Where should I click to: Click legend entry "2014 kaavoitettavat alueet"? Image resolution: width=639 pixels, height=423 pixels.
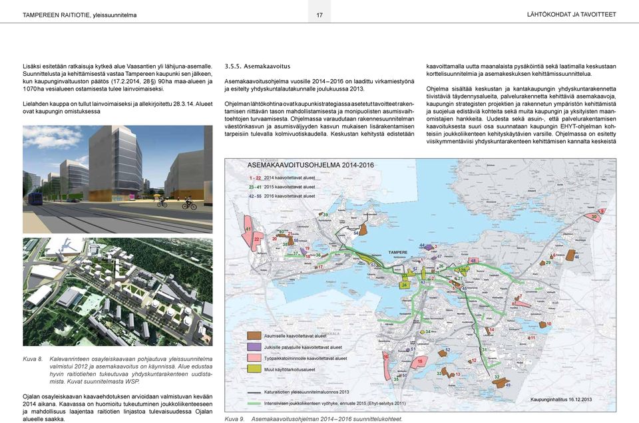pos(290,178)
